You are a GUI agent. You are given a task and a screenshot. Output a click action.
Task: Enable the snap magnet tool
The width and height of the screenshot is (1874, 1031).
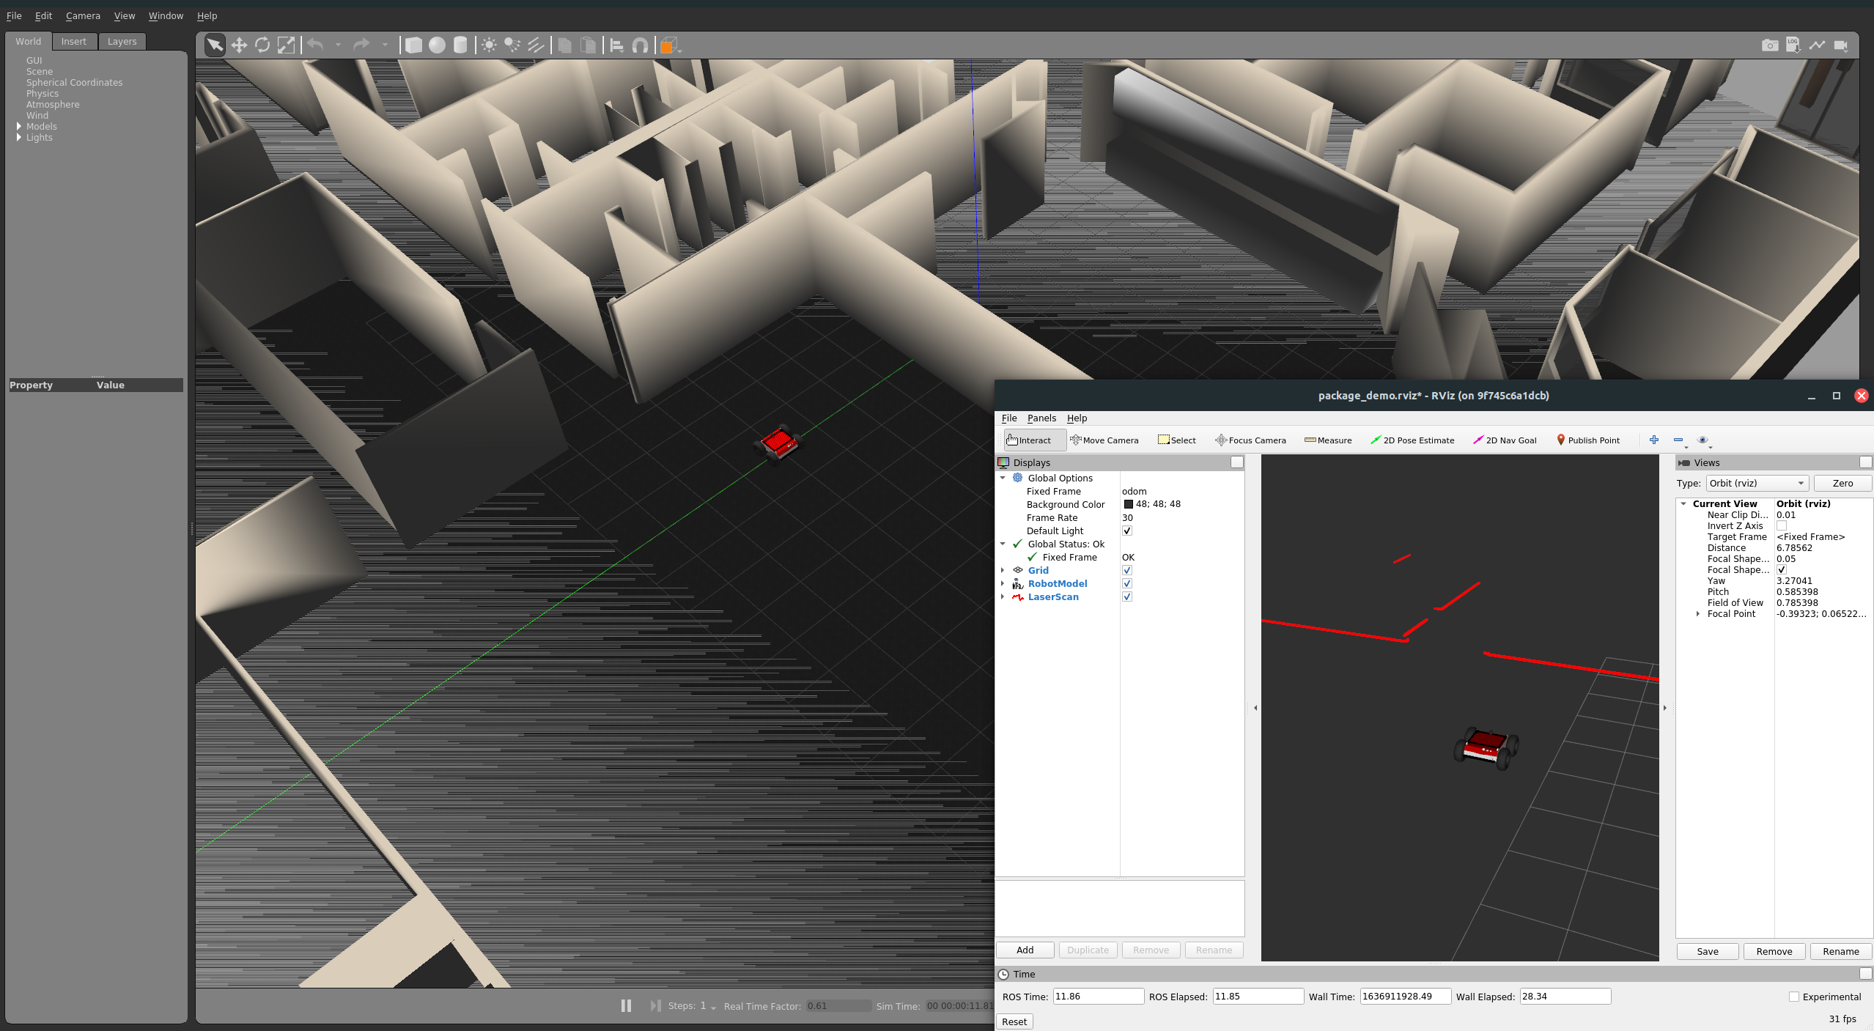[640, 45]
